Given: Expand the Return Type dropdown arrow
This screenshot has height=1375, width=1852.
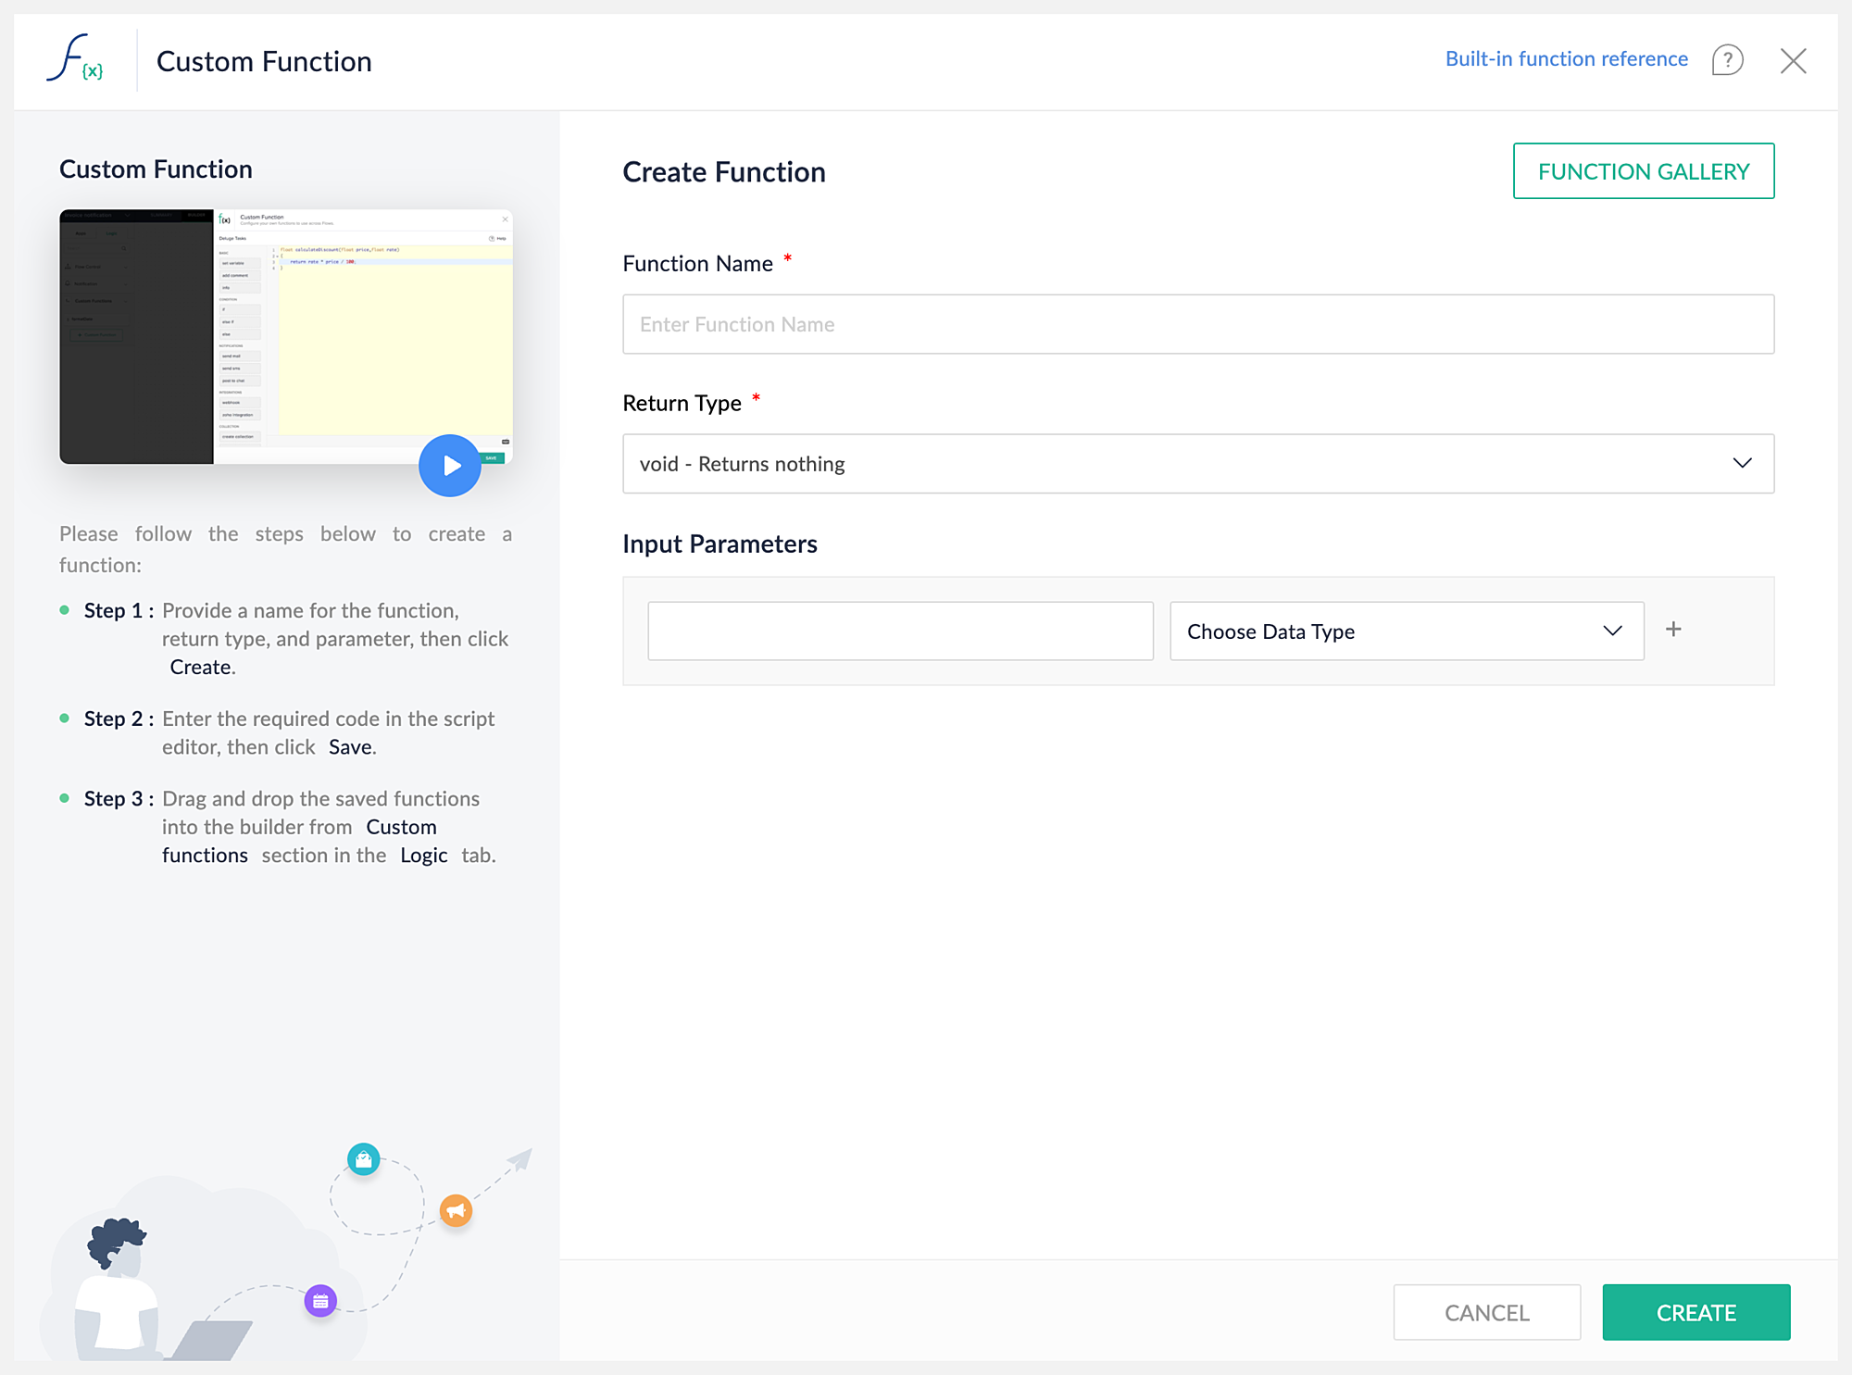Looking at the screenshot, I should (x=1742, y=463).
